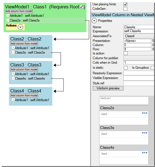
Task: Click Add column from model in Class4
Action: point(24,95)
